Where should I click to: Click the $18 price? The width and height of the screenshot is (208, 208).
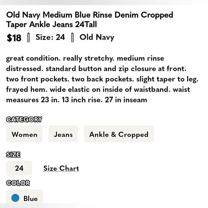pyautogui.click(x=14, y=38)
